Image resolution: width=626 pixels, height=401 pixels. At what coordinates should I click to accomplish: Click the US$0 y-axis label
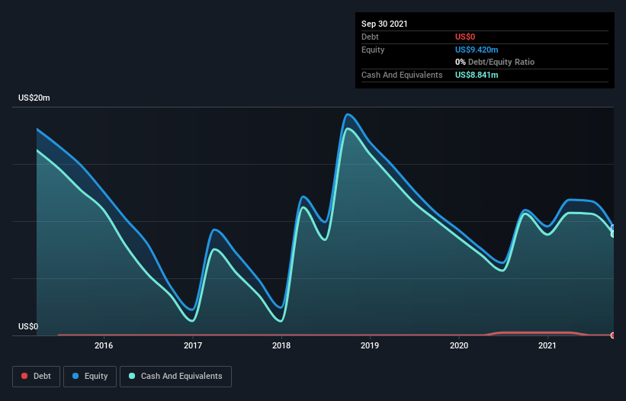28,326
